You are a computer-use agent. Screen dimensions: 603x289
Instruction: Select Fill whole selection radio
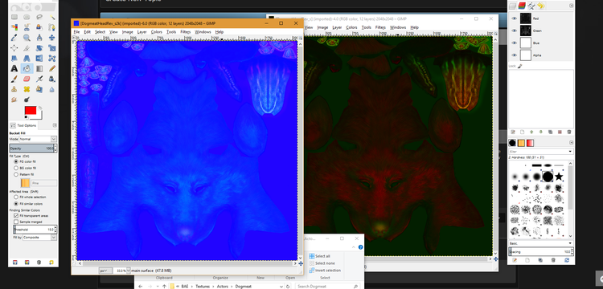16,197
